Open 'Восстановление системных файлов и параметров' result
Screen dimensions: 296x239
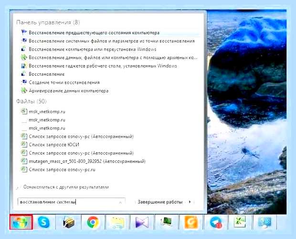[112, 41]
